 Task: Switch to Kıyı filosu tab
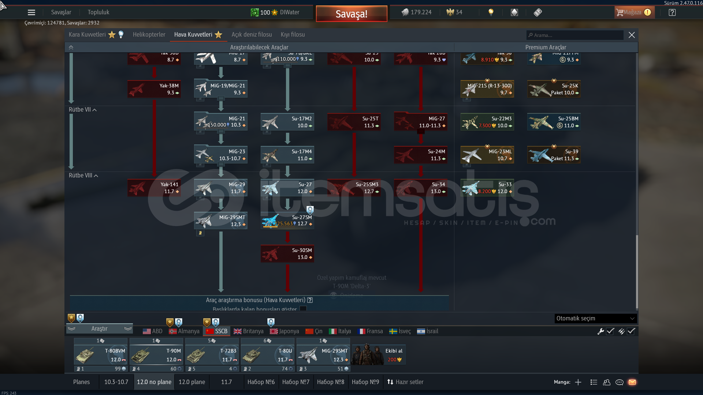pyautogui.click(x=293, y=34)
